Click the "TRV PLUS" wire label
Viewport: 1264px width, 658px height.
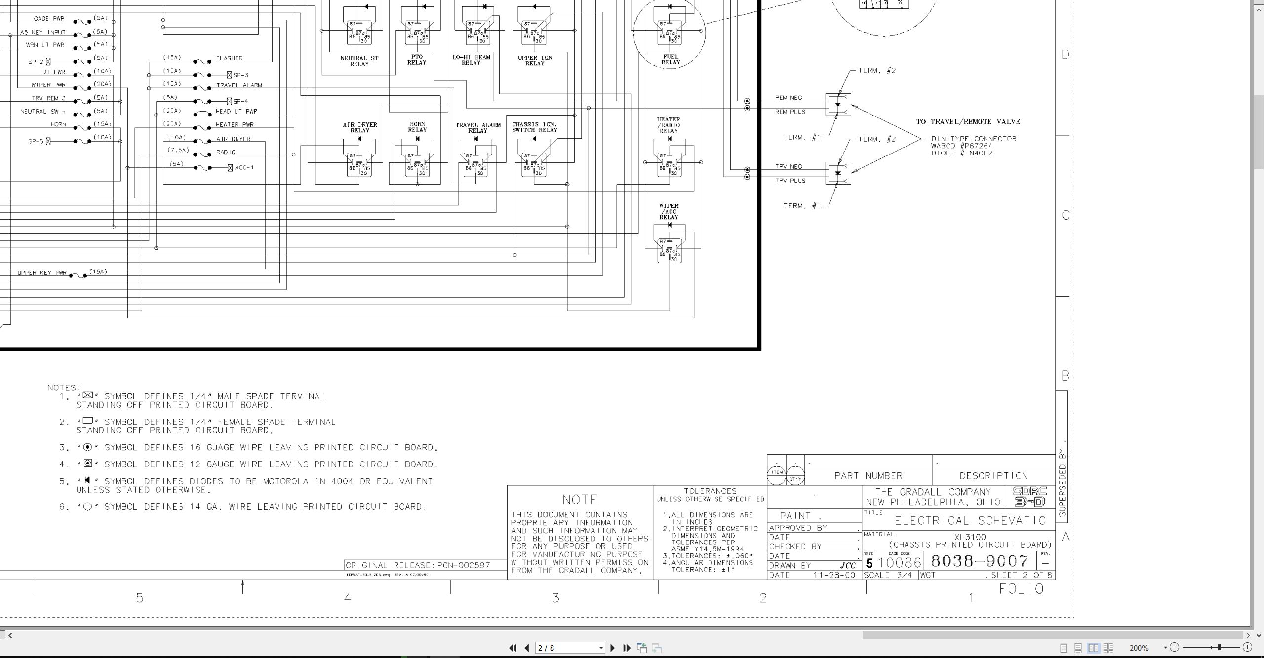pos(790,181)
